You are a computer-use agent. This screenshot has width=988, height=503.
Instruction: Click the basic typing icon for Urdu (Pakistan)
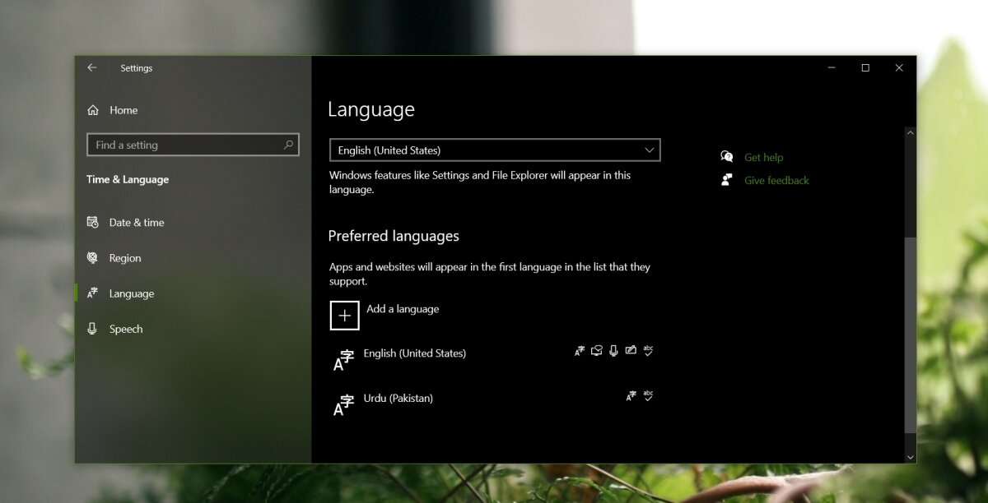648,395
